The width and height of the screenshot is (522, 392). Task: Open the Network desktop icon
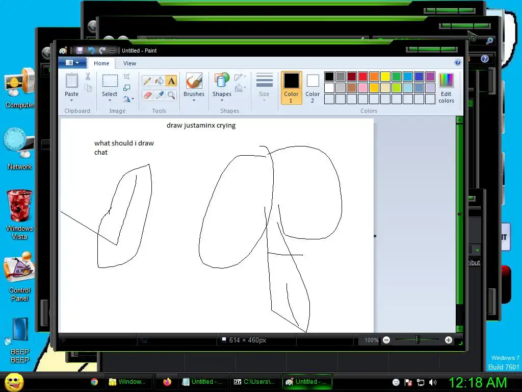19,149
